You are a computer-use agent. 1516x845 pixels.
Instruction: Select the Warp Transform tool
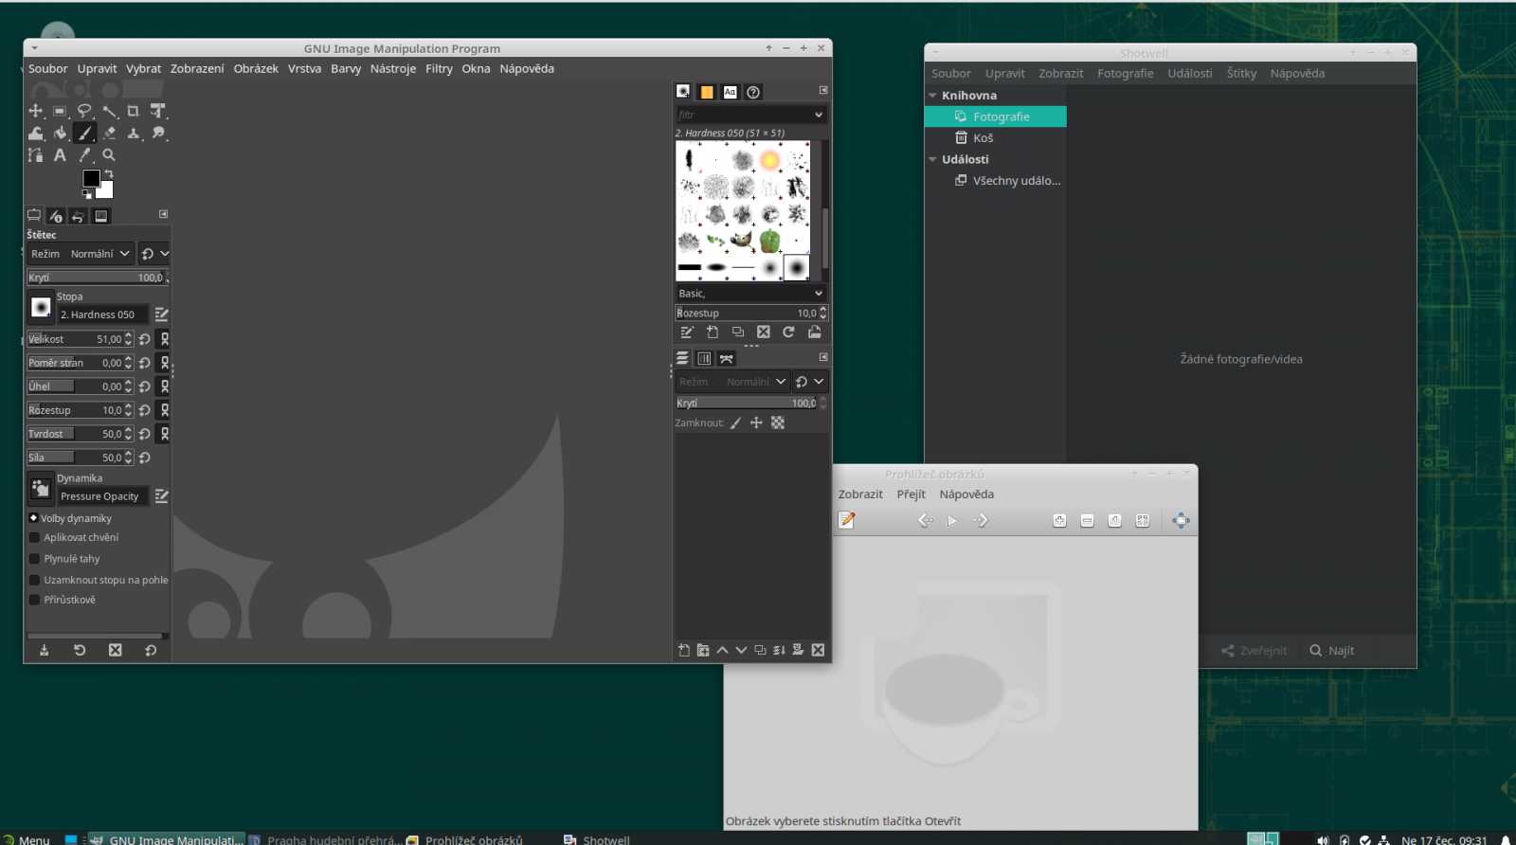(35, 134)
